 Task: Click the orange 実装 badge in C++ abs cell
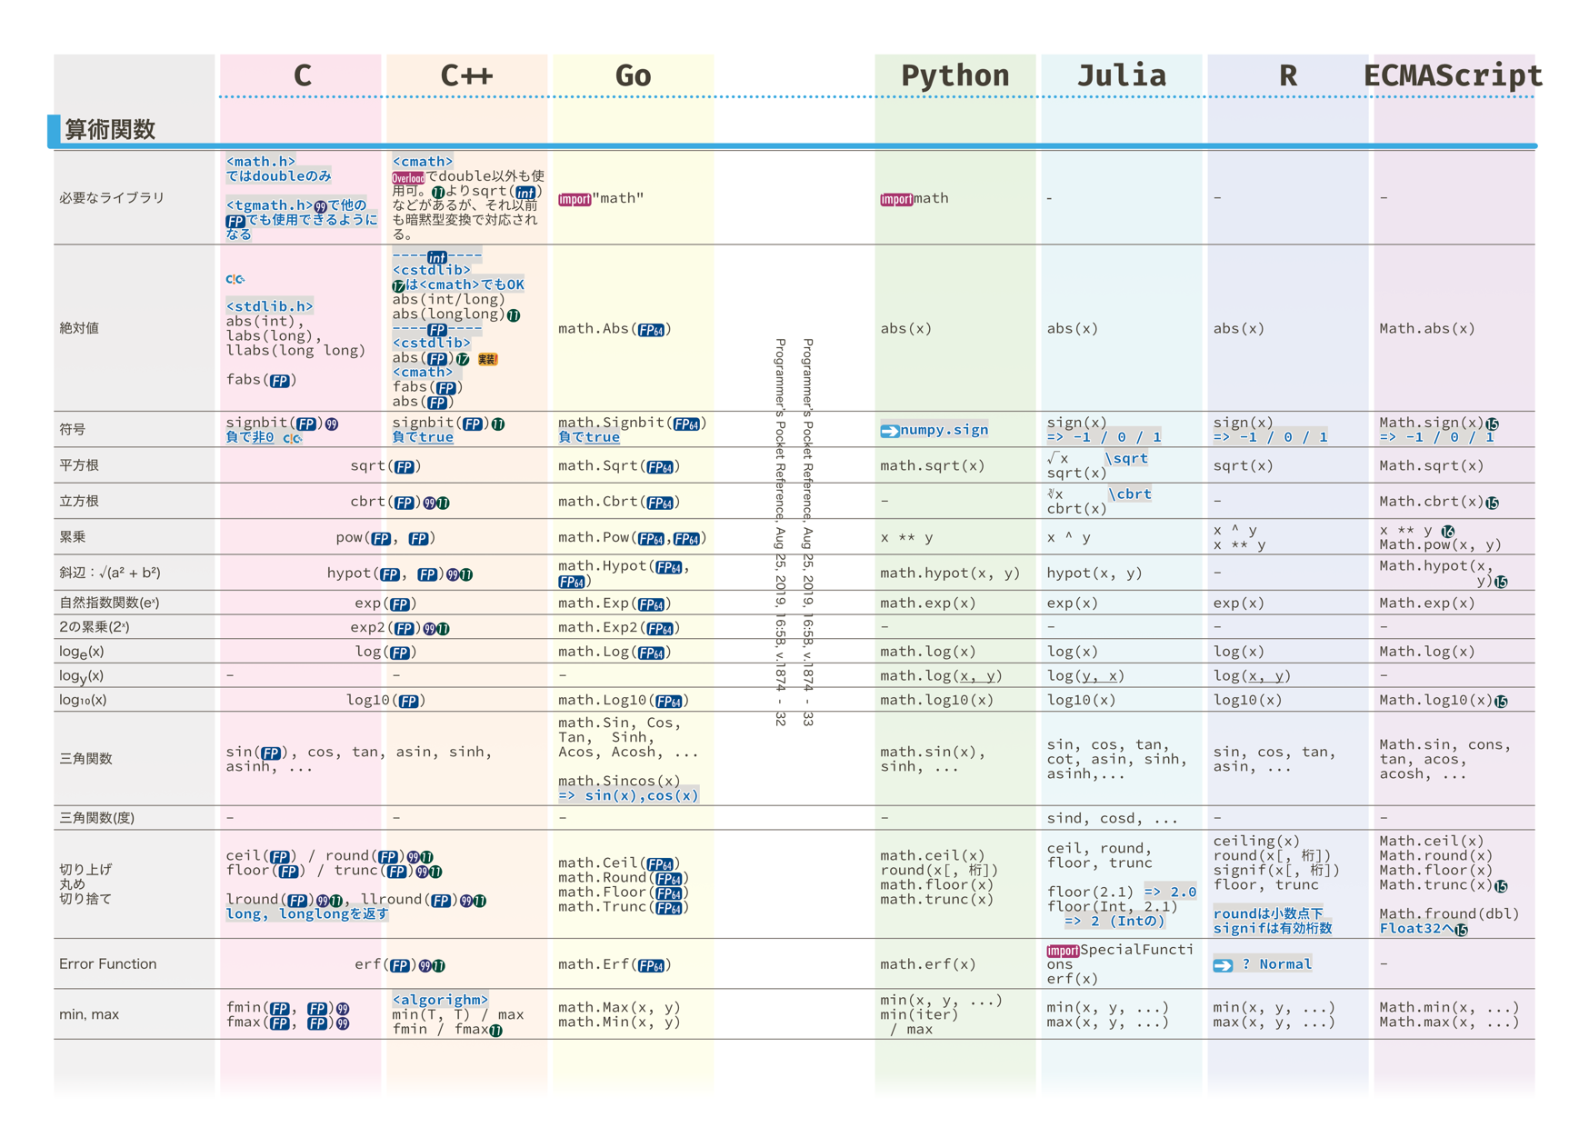click(x=487, y=359)
